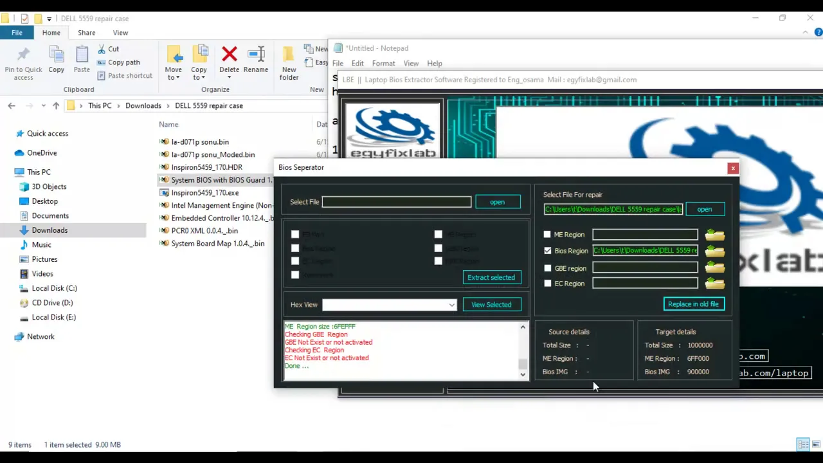
Task: Click log scrollbar up arrow
Action: [523, 327]
